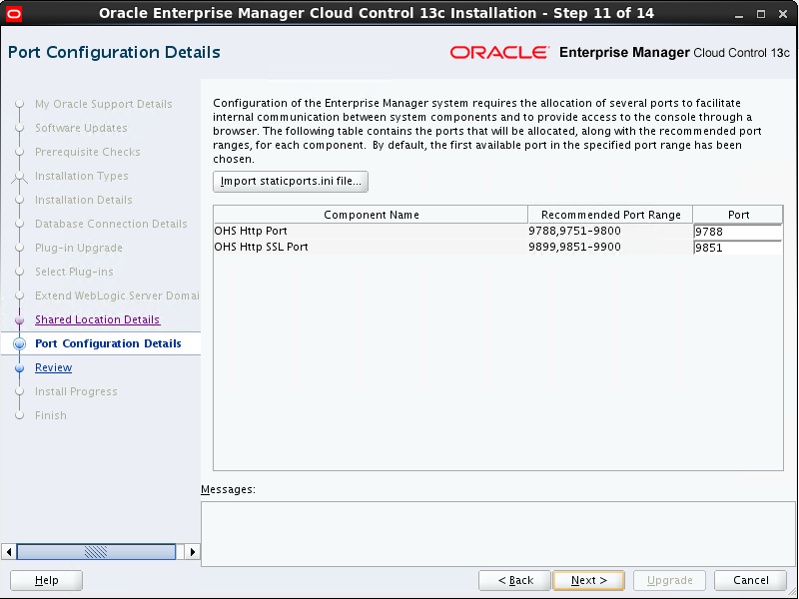This screenshot has height=599, width=799.
Task: Cancel the installation
Action: [751, 580]
